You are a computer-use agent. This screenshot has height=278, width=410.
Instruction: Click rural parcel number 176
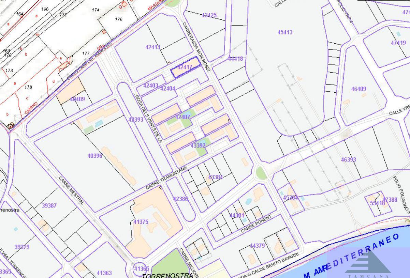coord(118,19)
